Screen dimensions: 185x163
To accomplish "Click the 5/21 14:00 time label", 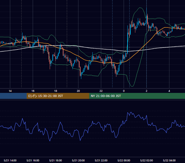I will [10, 160].
